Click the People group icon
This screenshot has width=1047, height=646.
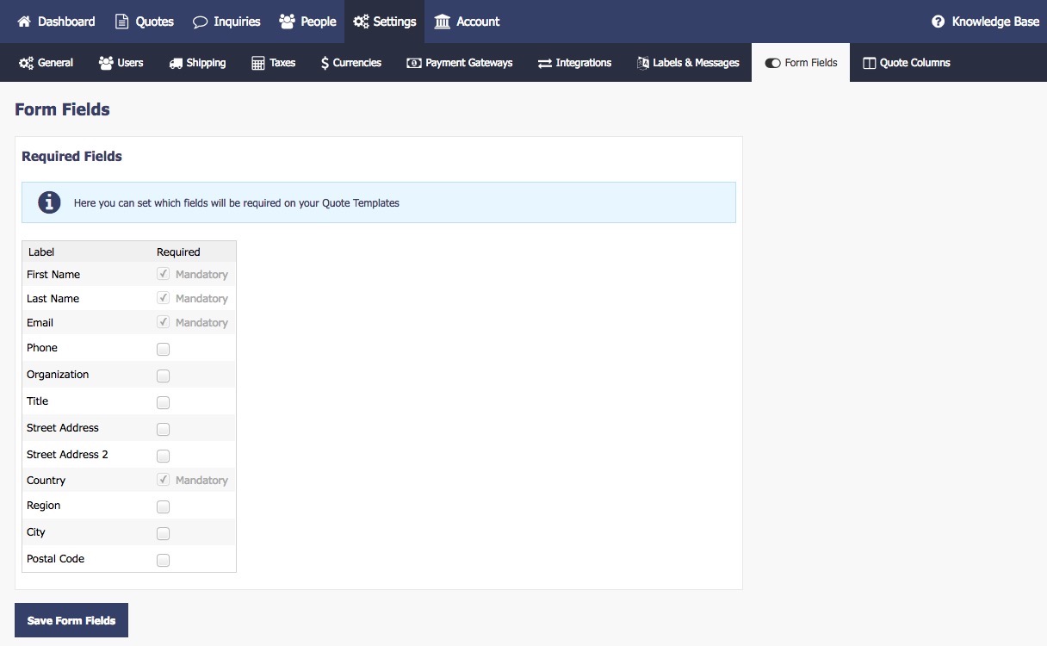pyautogui.click(x=288, y=22)
